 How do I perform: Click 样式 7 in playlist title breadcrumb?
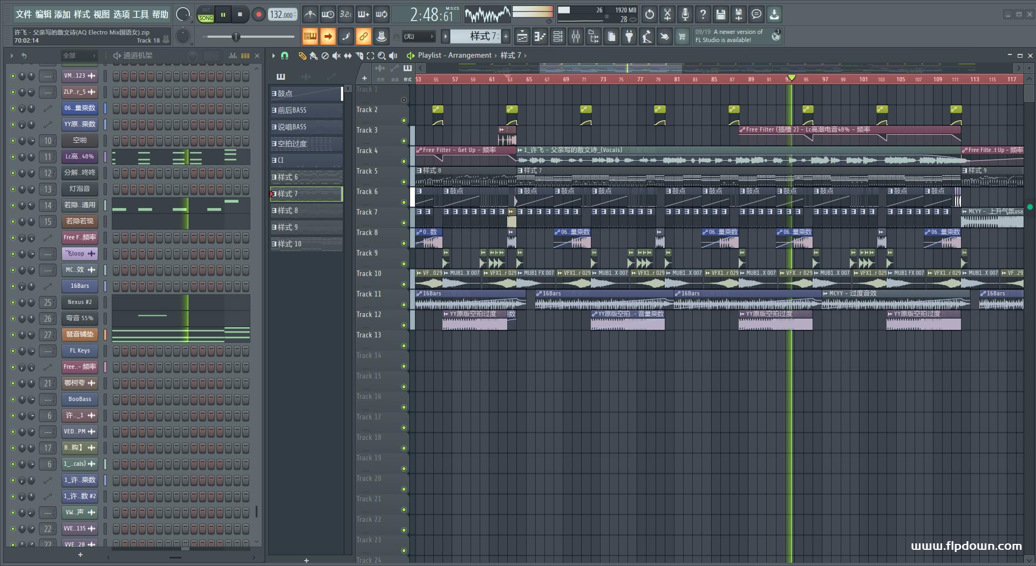click(x=510, y=56)
